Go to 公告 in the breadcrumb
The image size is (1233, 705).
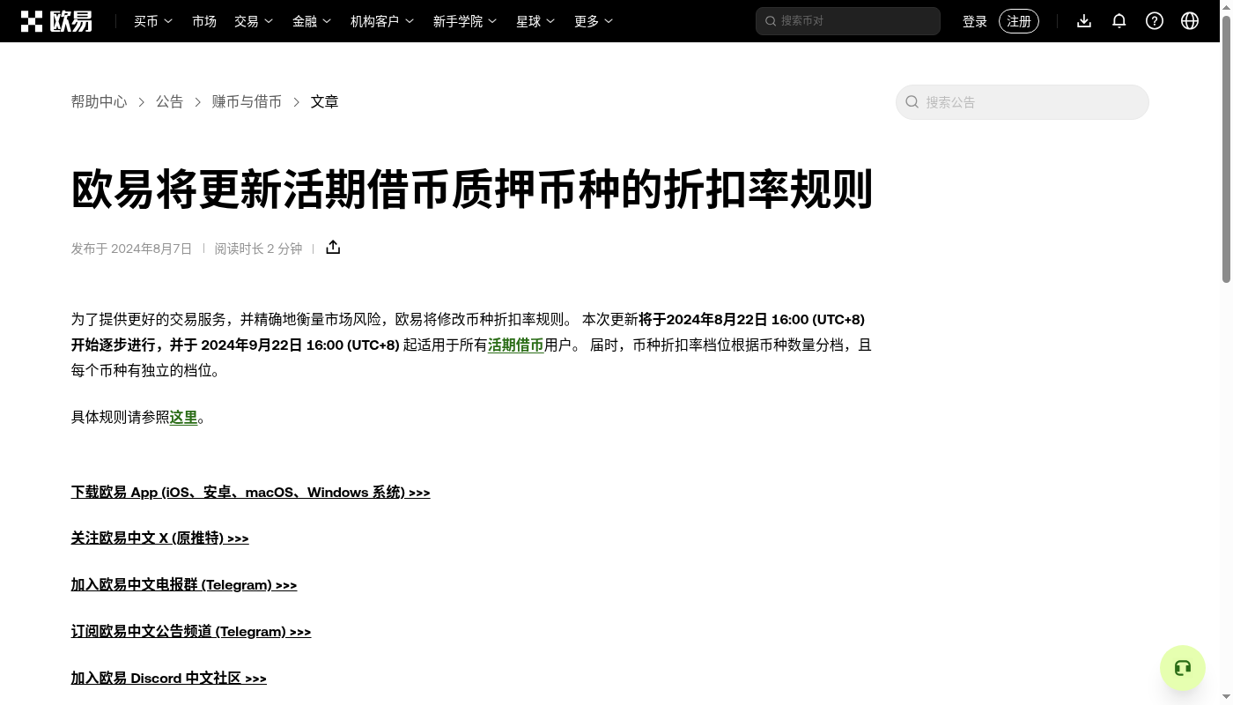click(170, 102)
